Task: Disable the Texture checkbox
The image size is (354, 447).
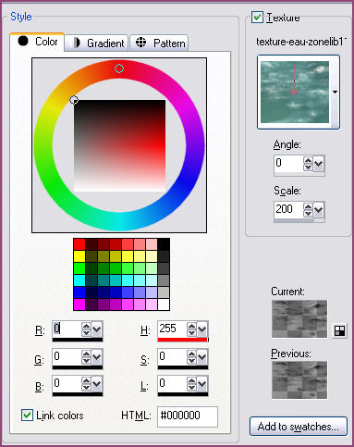Action: coord(257,18)
